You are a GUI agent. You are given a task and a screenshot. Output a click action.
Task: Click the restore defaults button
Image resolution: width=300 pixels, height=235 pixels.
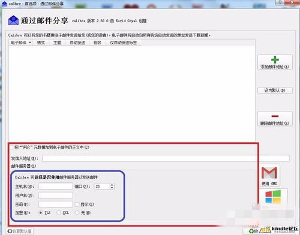pos(20,231)
